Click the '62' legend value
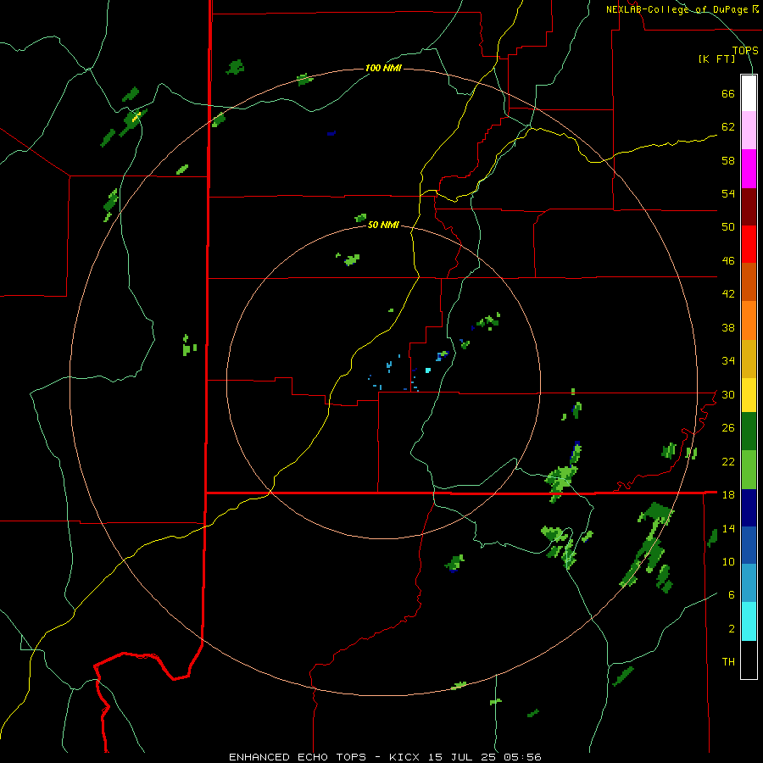 click(x=728, y=127)
